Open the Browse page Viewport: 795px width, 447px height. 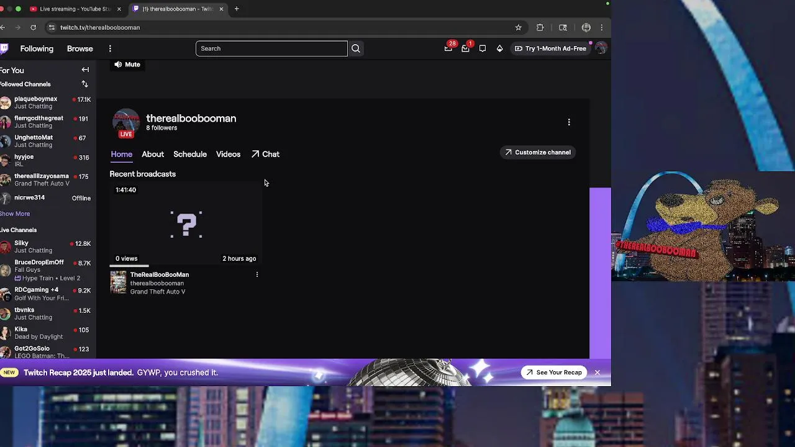(80, 48)
